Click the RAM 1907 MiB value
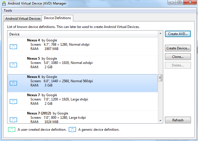Screen dimensions: 198x141 point(51,49)
